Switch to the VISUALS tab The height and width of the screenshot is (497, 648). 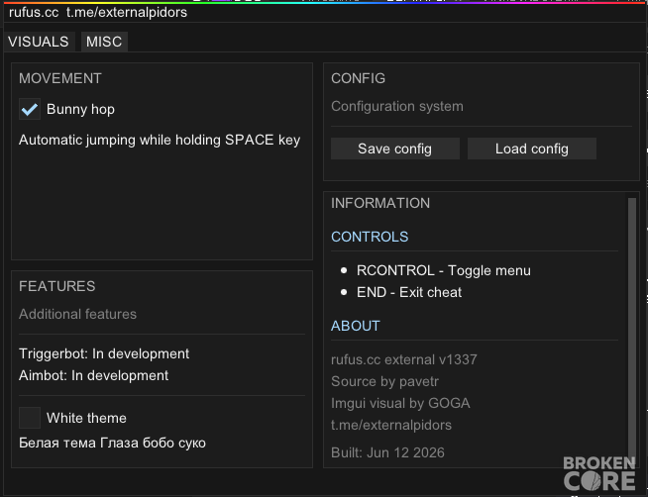pyautogui.click(x=39, y=42)
